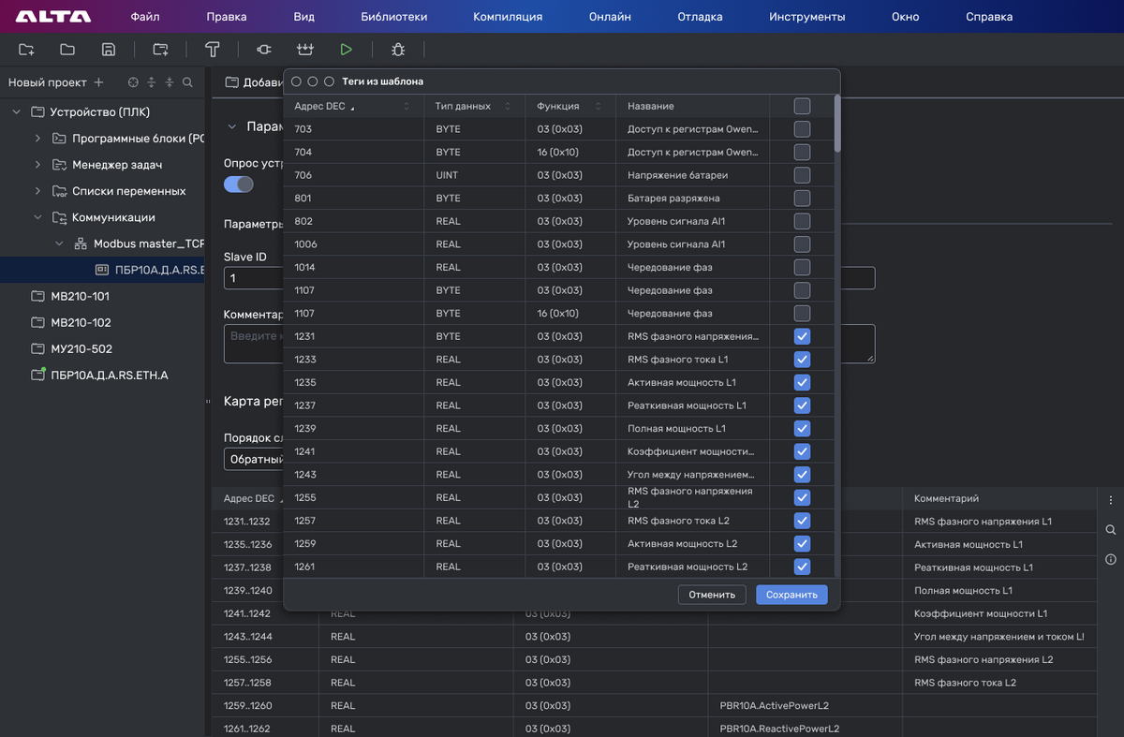Open project via the folder toolbar icon
Image resolution: width=1124 pixels, height=737 pixels.
click(67, 50)
